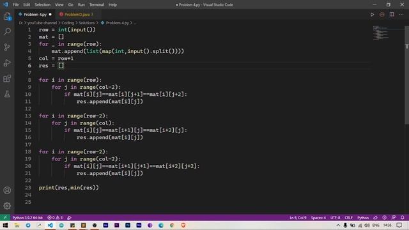Screen dimensions: 409x230
Task: Click the feedback icon in status bar
Action: [x=394, y=218]
